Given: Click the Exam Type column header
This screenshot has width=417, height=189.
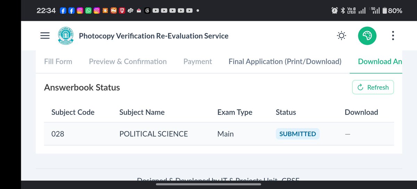Looking at the screenshot, I should 235,112.
